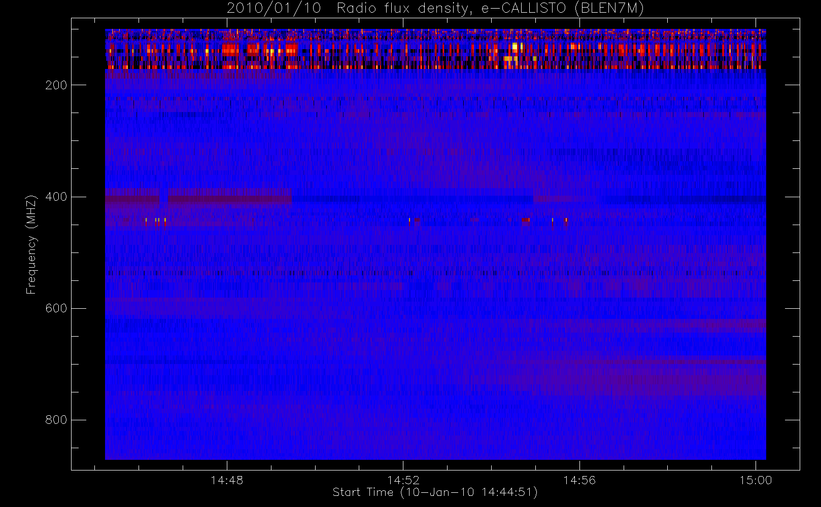
Task: Click the 14:48 time tick label
Action: pos(227,480)
